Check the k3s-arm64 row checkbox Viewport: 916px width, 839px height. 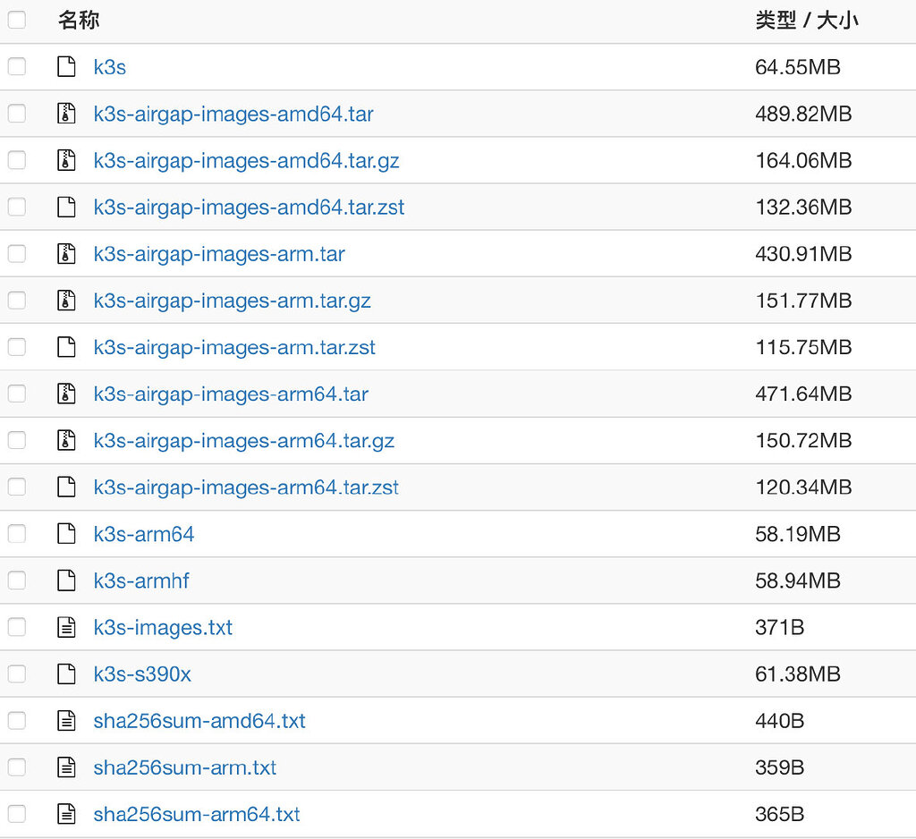[17, 534]
